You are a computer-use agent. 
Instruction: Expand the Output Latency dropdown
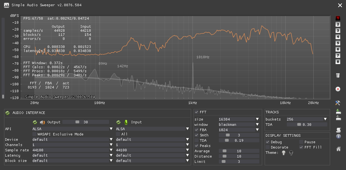pyautogui.click(x=73, y=155)
